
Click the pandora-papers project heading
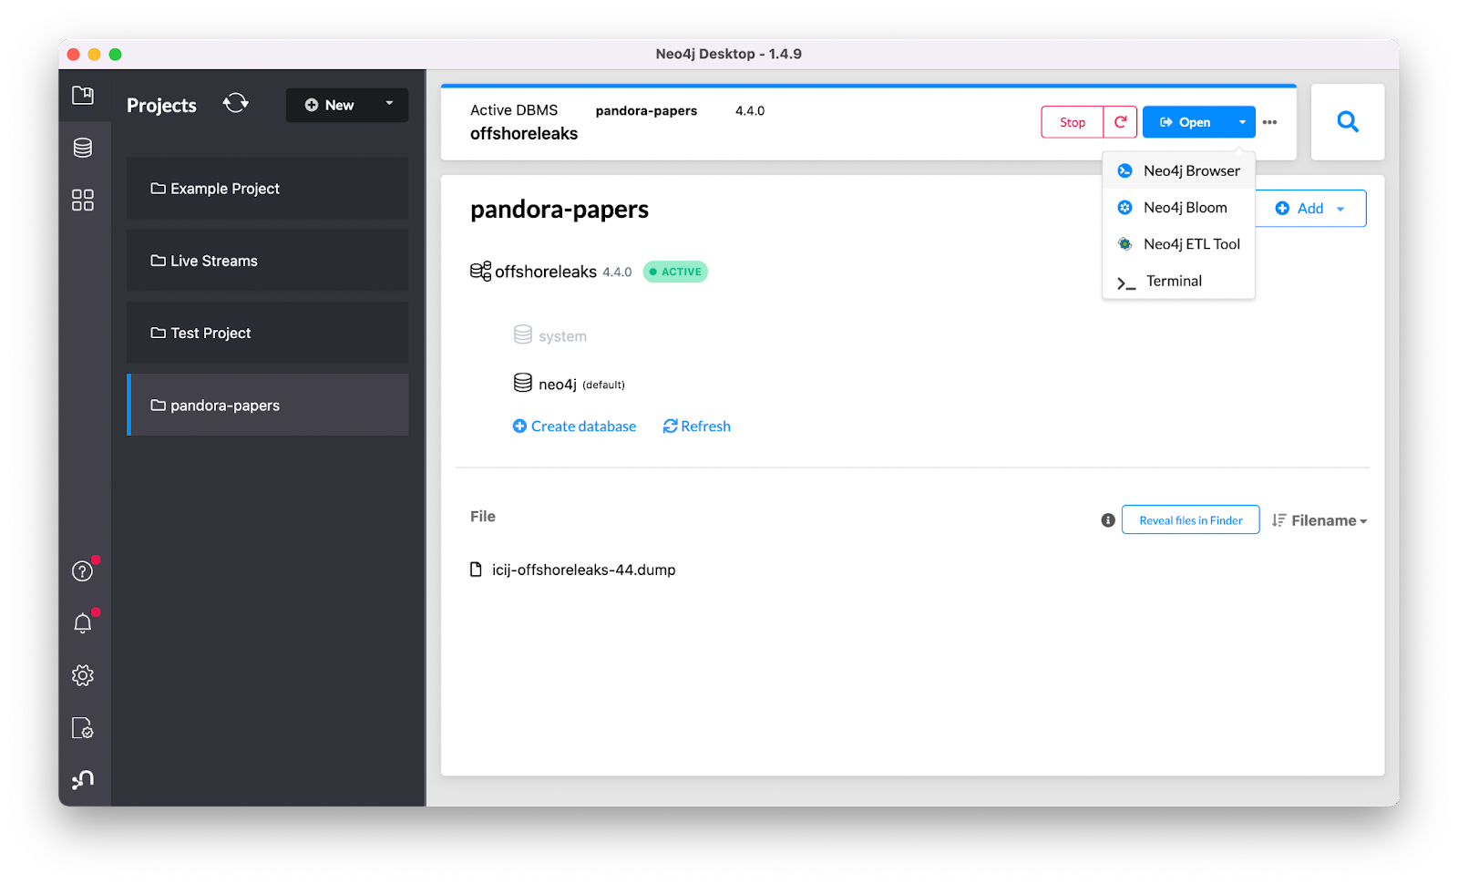(560, 210)
